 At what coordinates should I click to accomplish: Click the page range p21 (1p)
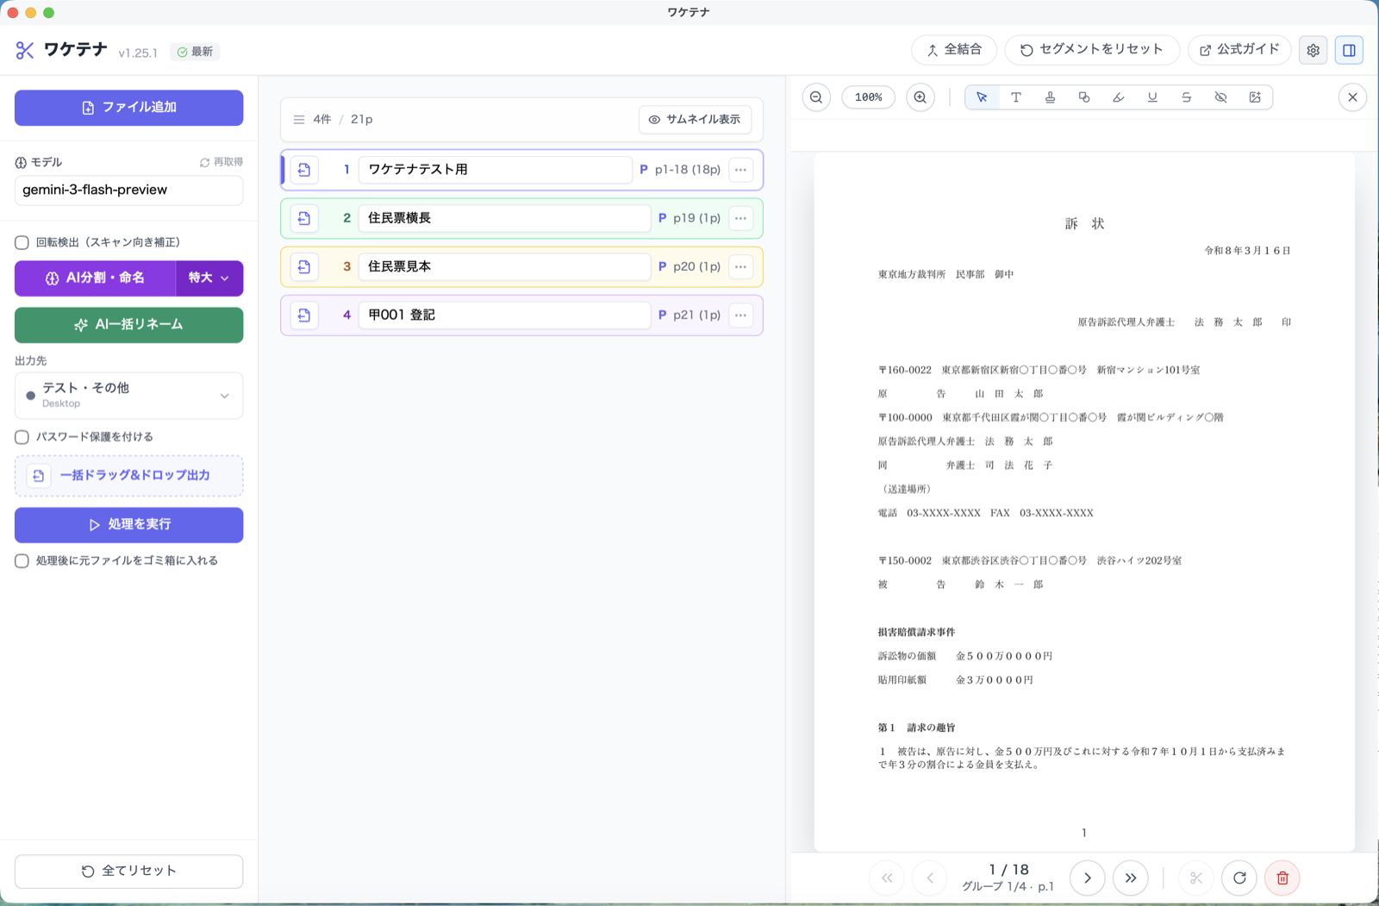pos(697,315)
